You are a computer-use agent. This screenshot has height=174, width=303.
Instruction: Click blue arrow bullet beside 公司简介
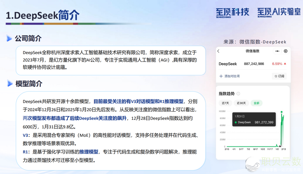[x=9, y=38]
